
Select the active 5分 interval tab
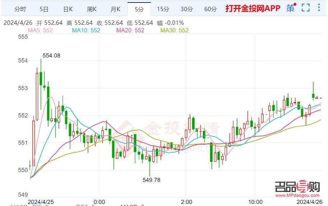pos(139,9)
